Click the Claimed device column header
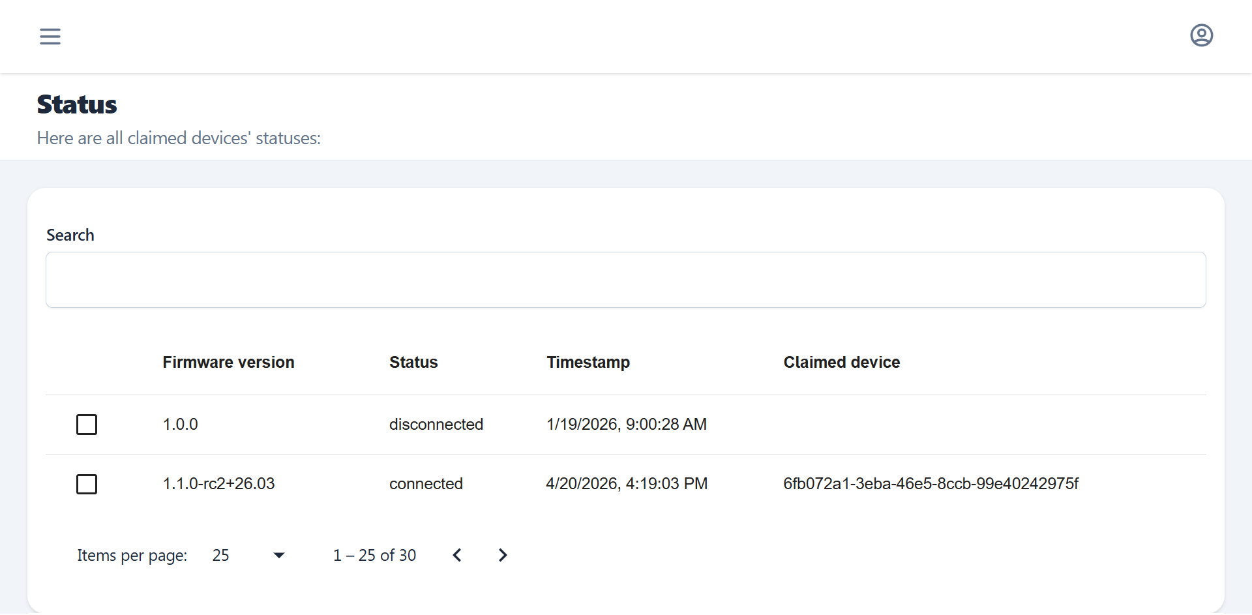The image size is (1252, 615). pos(841,362)
